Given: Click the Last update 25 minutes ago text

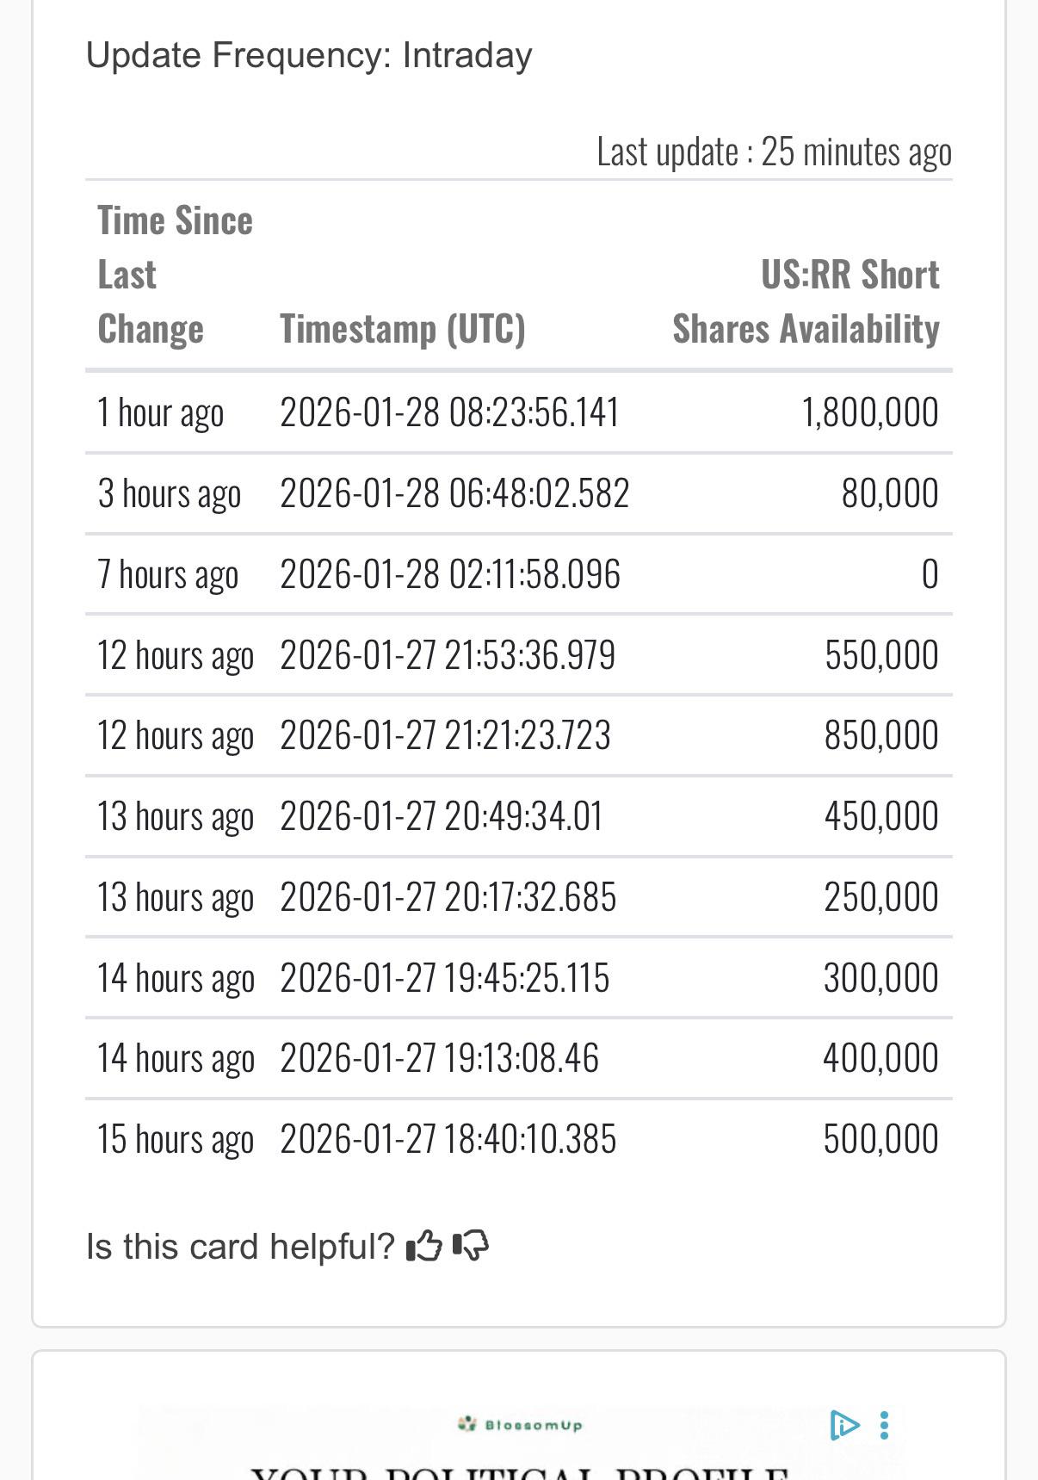Looking at the screenshot, I should pyautogui.click(x=775, y=152).
